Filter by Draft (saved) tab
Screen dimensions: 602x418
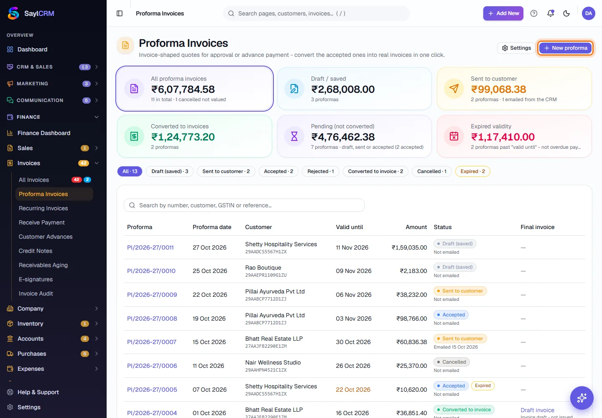tap(170, 171)
